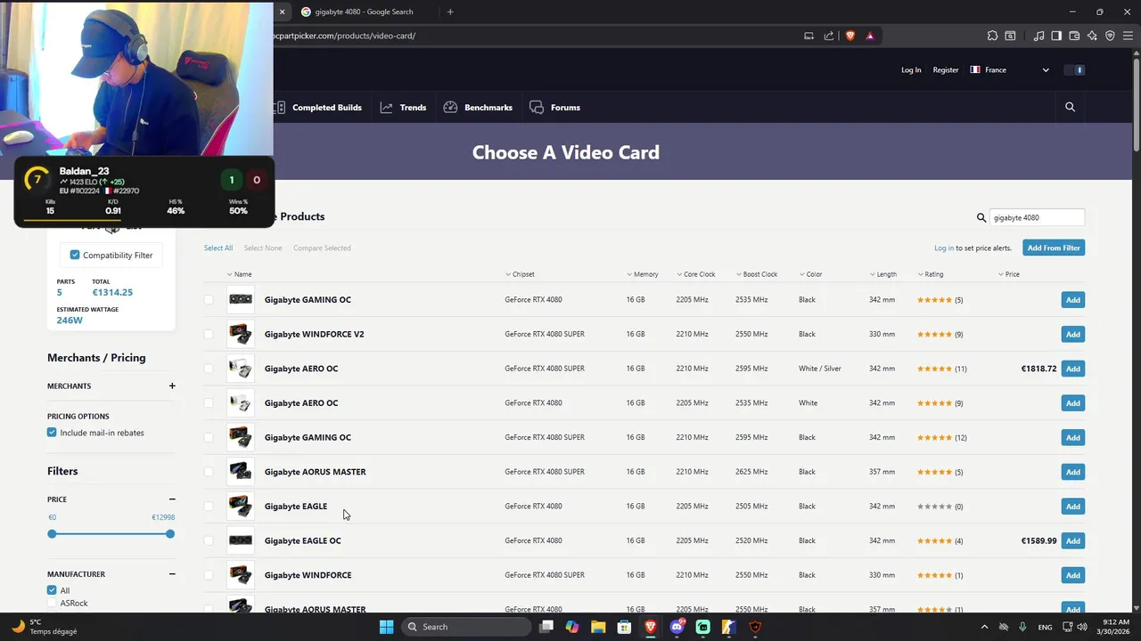Select checkbox for Gigabyte EAGLE OC

pyautogui.click(x=209, y=540)
